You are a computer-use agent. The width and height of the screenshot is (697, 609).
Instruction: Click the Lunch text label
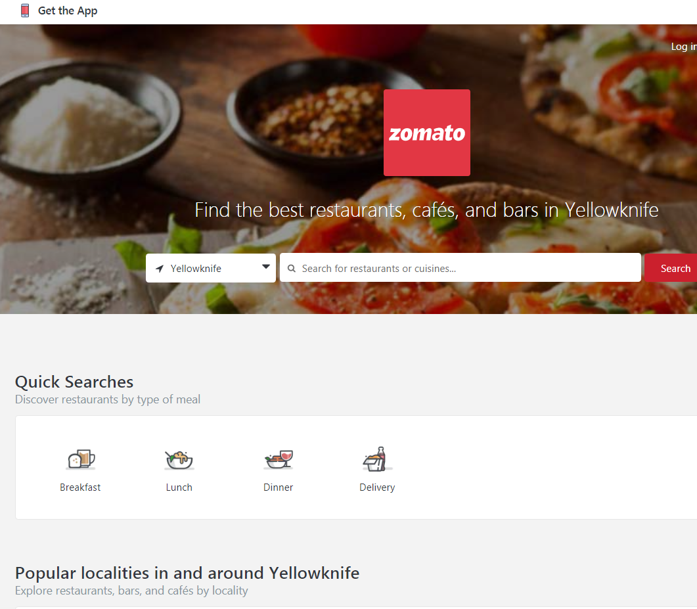click(x=179, y=487)
